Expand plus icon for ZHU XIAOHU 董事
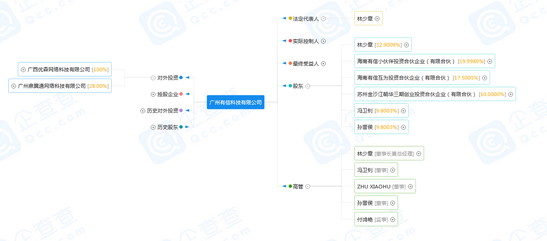The width and height of the screenshot is (547, 241). coord(410,187)
